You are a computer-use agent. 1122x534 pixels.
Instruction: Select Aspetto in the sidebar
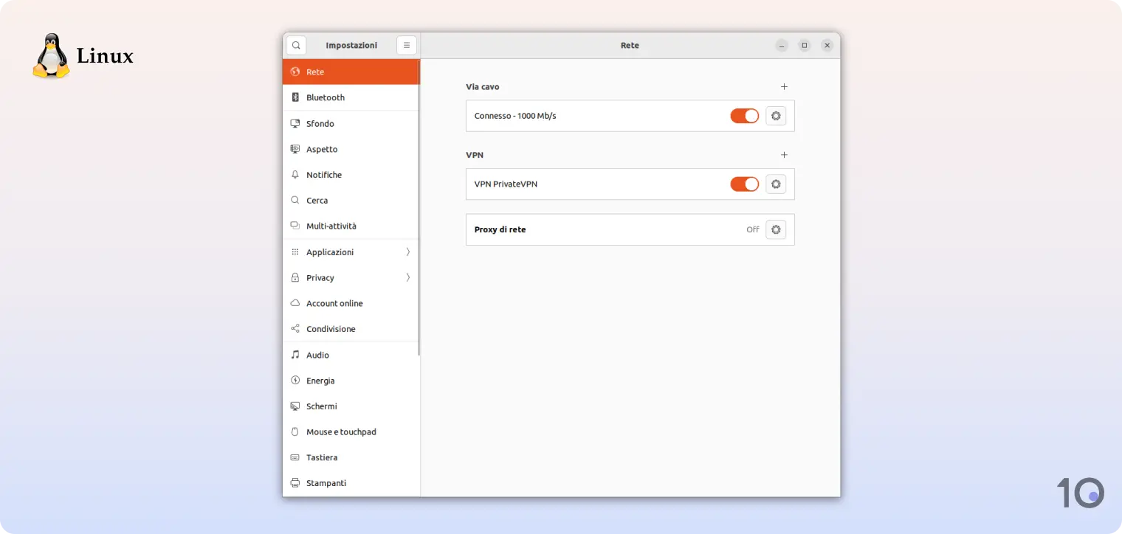351,149
